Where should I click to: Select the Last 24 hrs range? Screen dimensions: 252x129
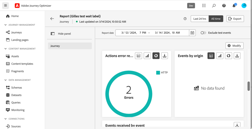(200, 19)
